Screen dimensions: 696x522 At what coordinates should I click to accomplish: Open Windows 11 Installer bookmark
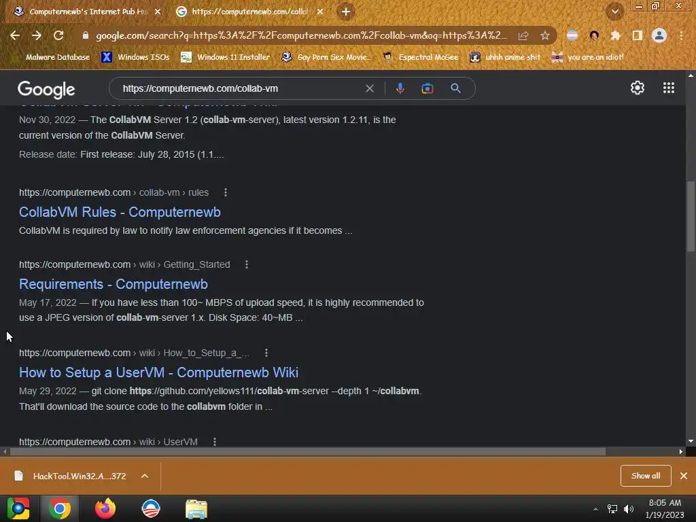pos(226,57)
